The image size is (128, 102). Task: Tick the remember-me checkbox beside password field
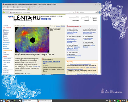coord(90,18)
